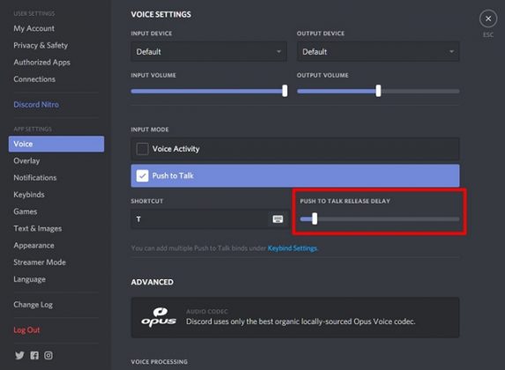The width and height of the screenshot is (505, 370).
Task: Open Facebook icon in sidebar footer
Action: [34, 355]
